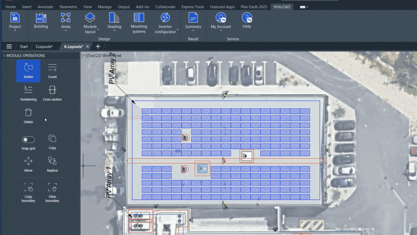Open the Home ribbon tab
This screenshot has width=417, height=235.
[10, 7]
